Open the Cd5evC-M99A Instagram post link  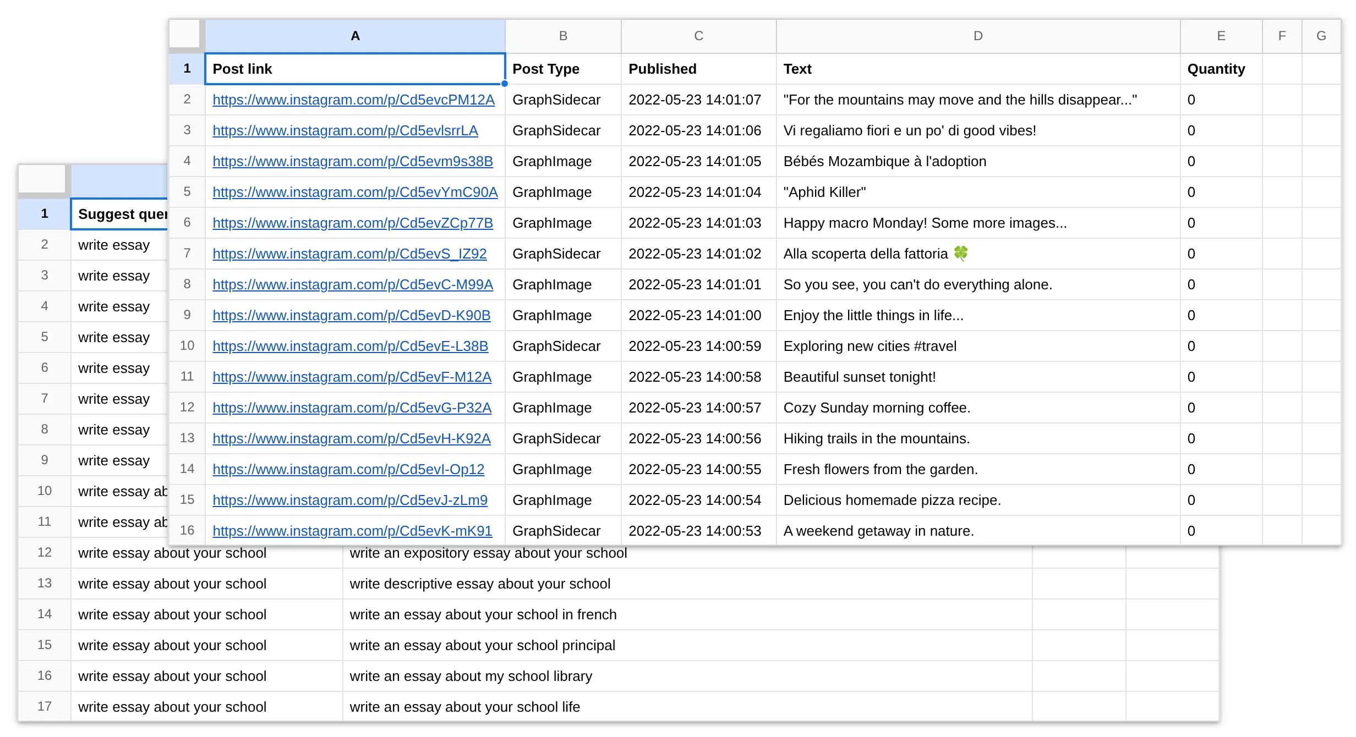tap(353, 284)
